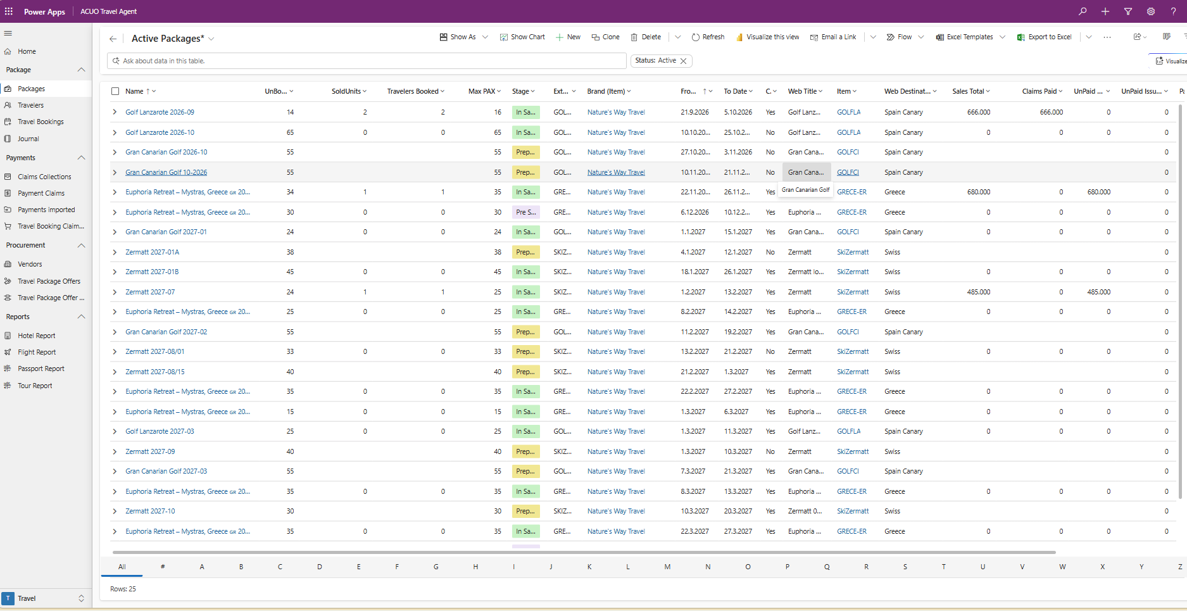1187x611 pixels.
Task: Click the horizontal scrollbar under the table
Action: 584,552
